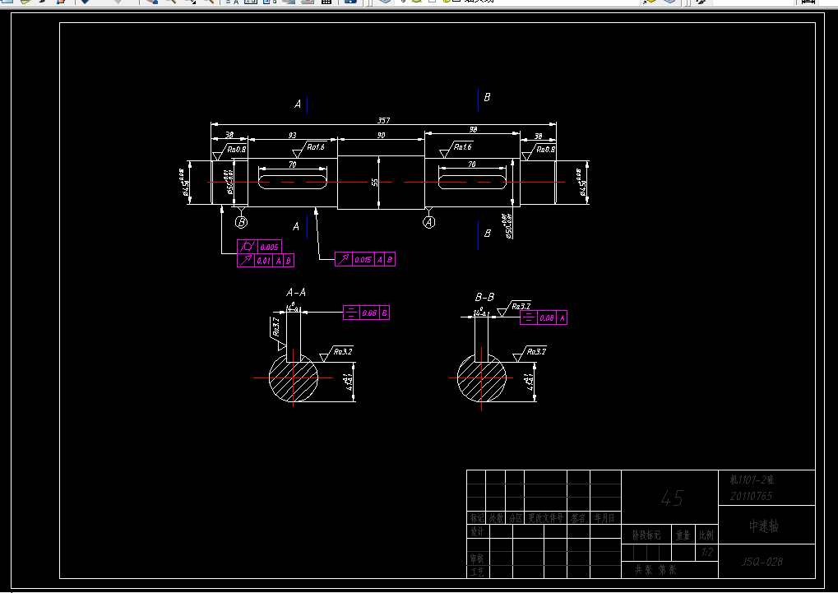Select the 93 length dimension text
838x593 pixels.
point(292,135)
